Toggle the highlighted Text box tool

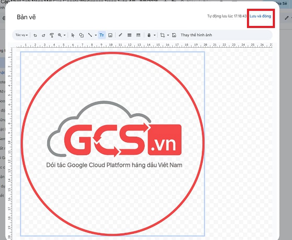102,35
